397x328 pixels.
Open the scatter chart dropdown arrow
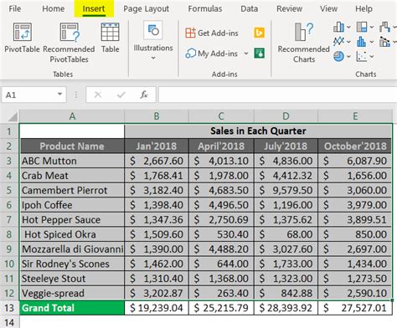point(372,56)
